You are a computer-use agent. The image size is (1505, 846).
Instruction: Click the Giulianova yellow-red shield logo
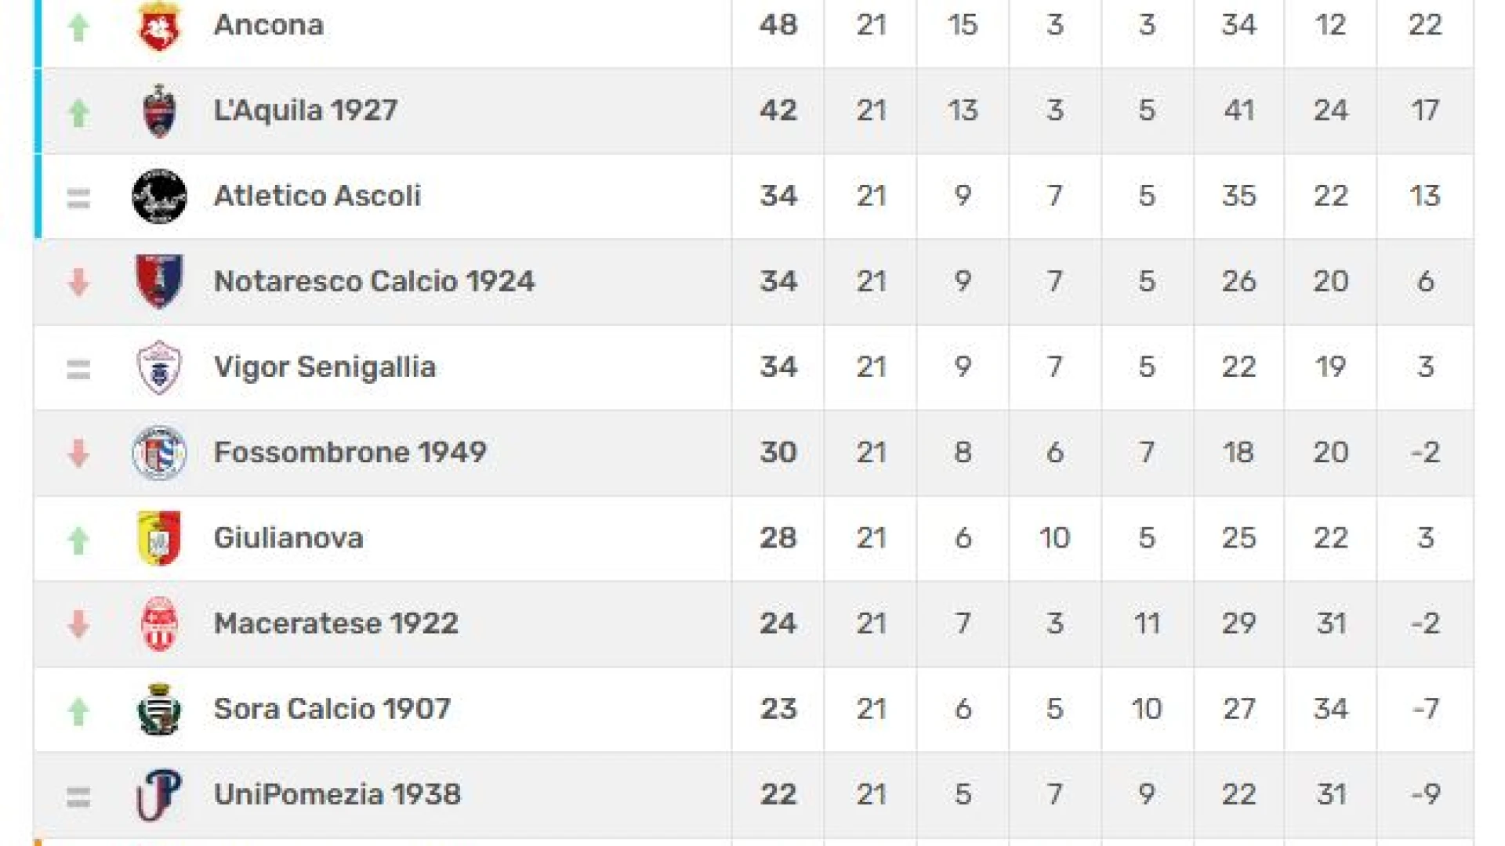[x=159, y=538]
